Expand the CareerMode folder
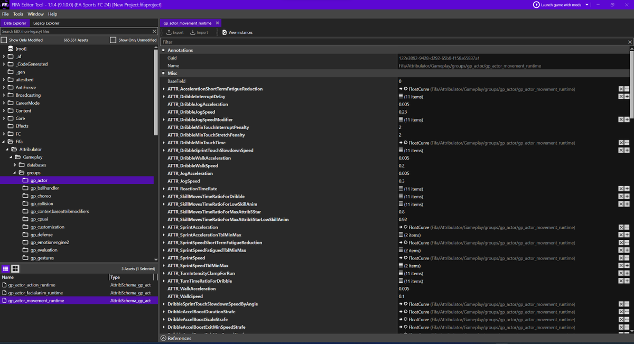The image size is (634, 344). (4, 103)
